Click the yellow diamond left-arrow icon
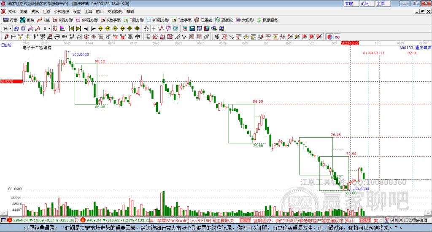This screenshot has height=232, width=432. pos(100,29)
